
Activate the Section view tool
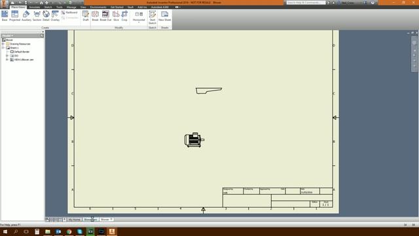click(37, 16)
